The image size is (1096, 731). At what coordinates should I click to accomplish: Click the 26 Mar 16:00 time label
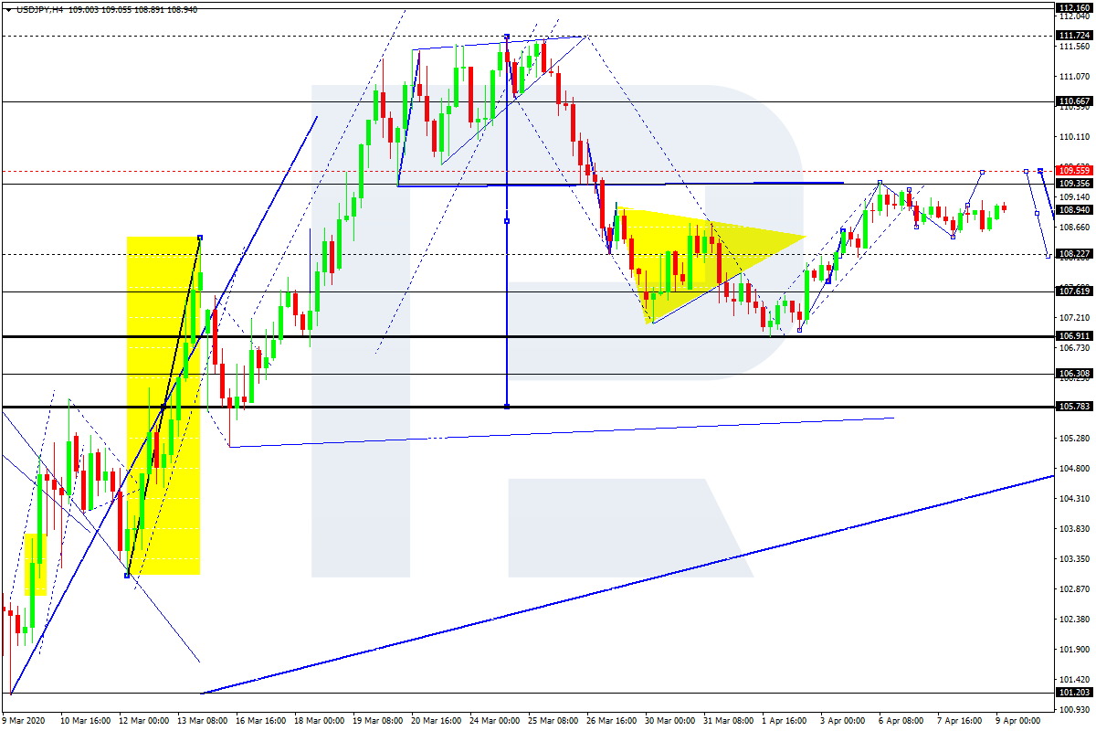[612, 721]
